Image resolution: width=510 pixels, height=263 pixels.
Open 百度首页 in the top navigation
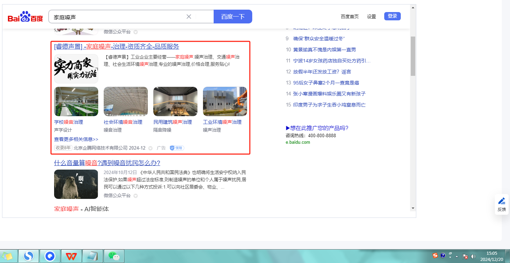[x=349, y=17]
